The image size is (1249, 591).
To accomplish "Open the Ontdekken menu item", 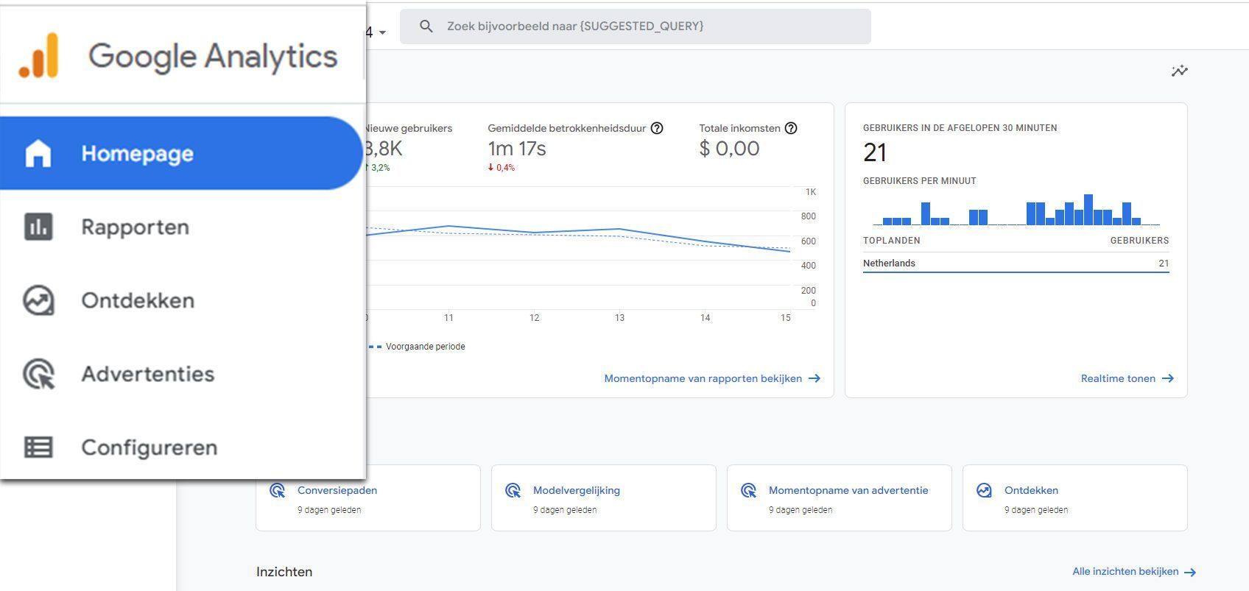I will pyautogui.click(x=181, y=300).
